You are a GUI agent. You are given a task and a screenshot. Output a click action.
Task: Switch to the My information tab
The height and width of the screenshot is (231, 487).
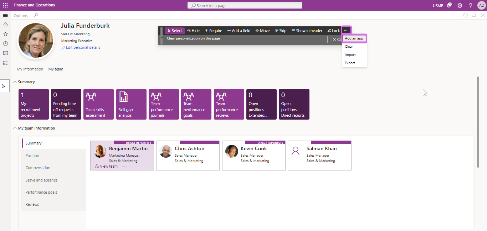point(30,69)
